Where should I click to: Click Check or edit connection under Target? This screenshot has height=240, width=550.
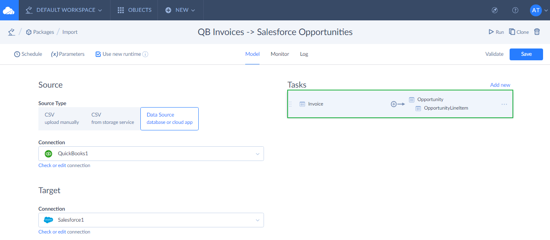64,232
